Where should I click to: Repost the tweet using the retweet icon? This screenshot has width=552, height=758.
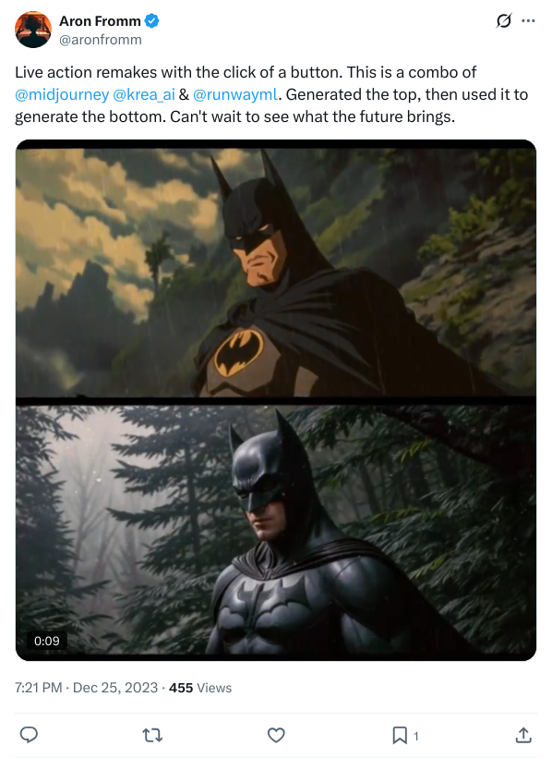point(152,735)
